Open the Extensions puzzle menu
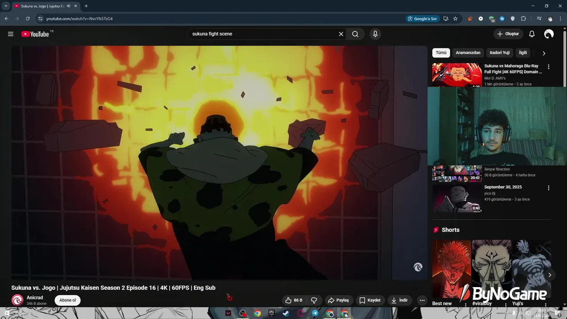 coord(523,19)
